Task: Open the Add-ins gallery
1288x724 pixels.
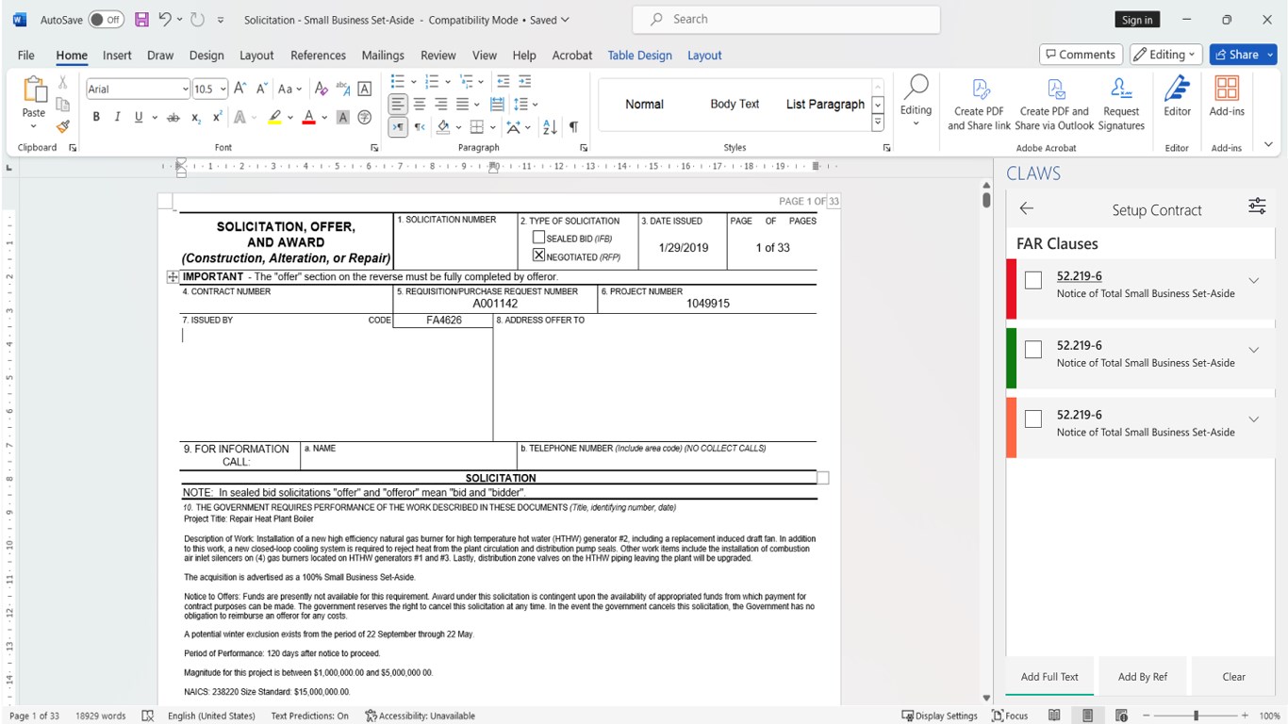Action: click(x=1227, y=97)
